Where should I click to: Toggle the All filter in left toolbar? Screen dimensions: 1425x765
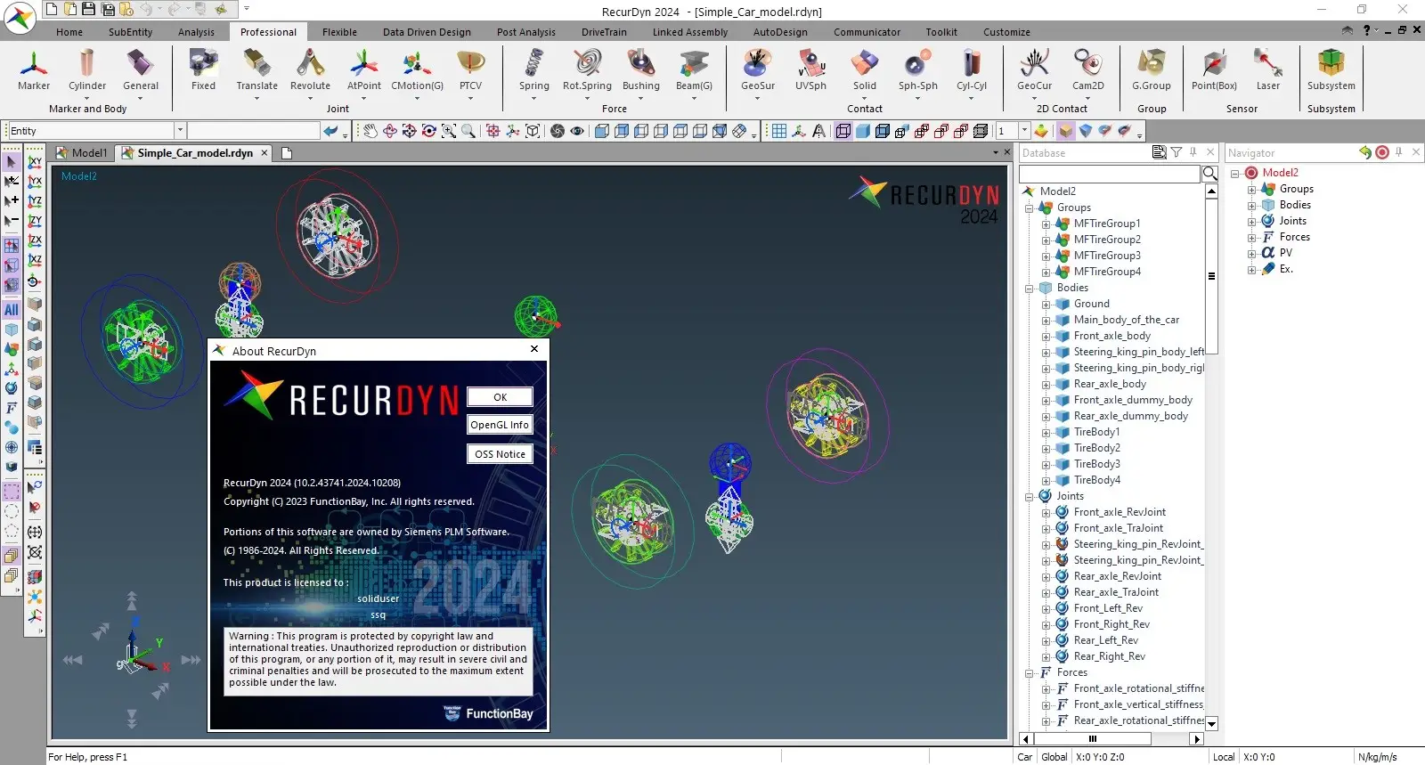tap(12, 310)
